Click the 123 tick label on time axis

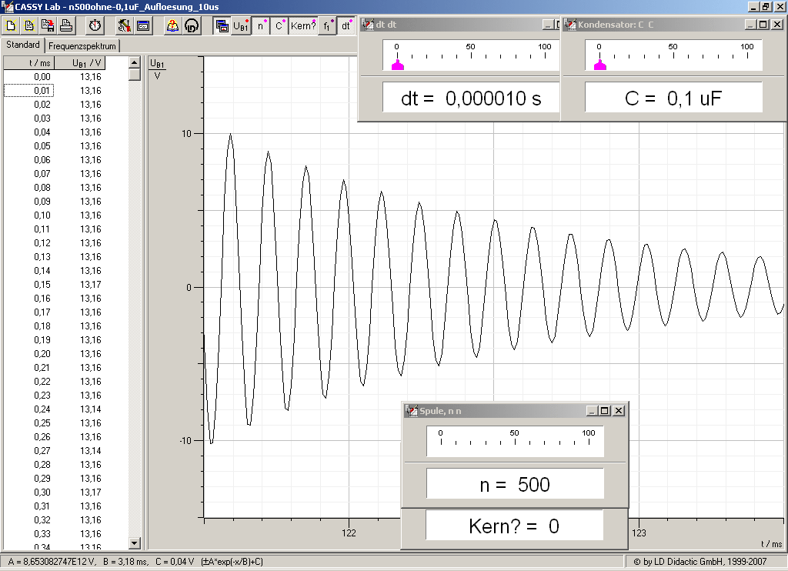(639, 533)
